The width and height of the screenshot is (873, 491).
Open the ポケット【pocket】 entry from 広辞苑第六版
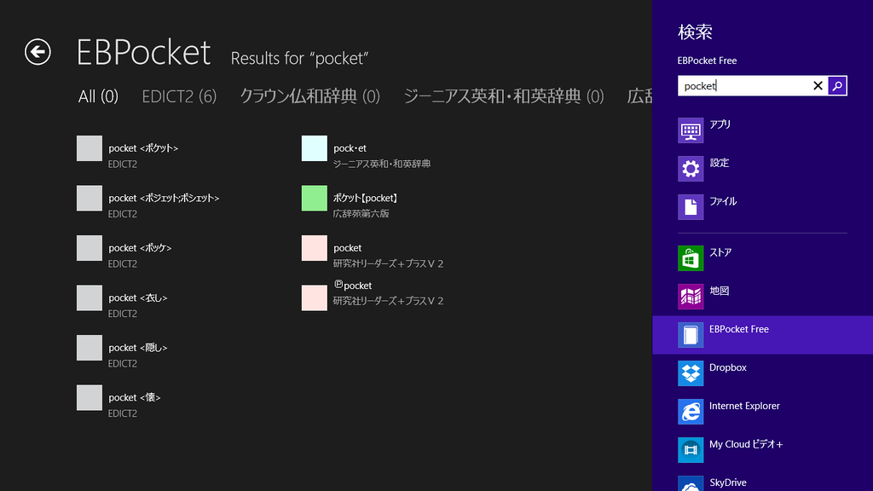(367, 202)
